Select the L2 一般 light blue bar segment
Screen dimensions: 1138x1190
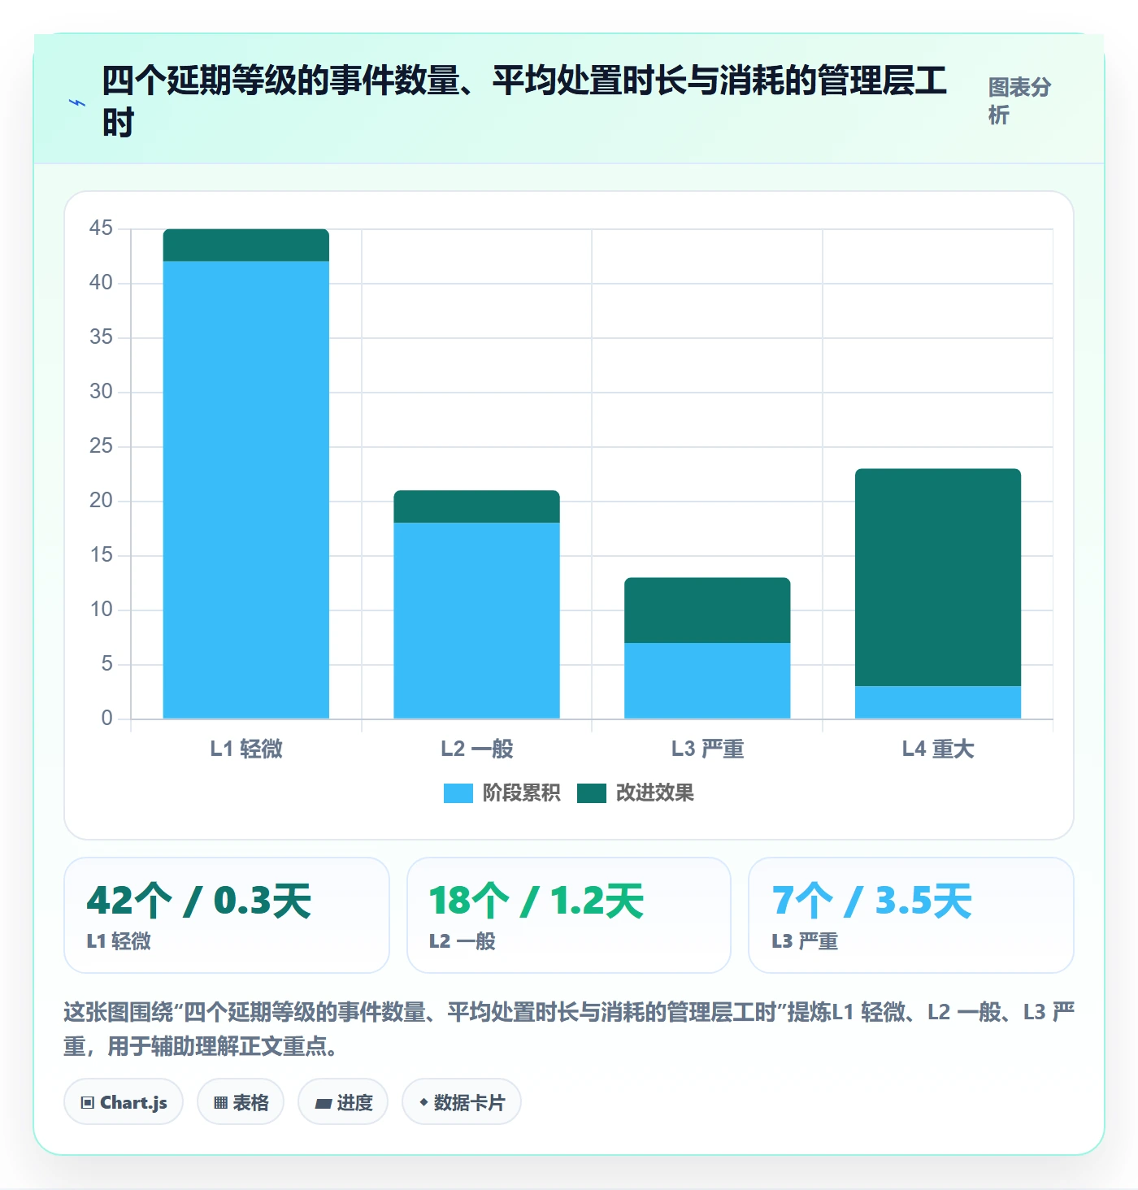pos(477,620)
